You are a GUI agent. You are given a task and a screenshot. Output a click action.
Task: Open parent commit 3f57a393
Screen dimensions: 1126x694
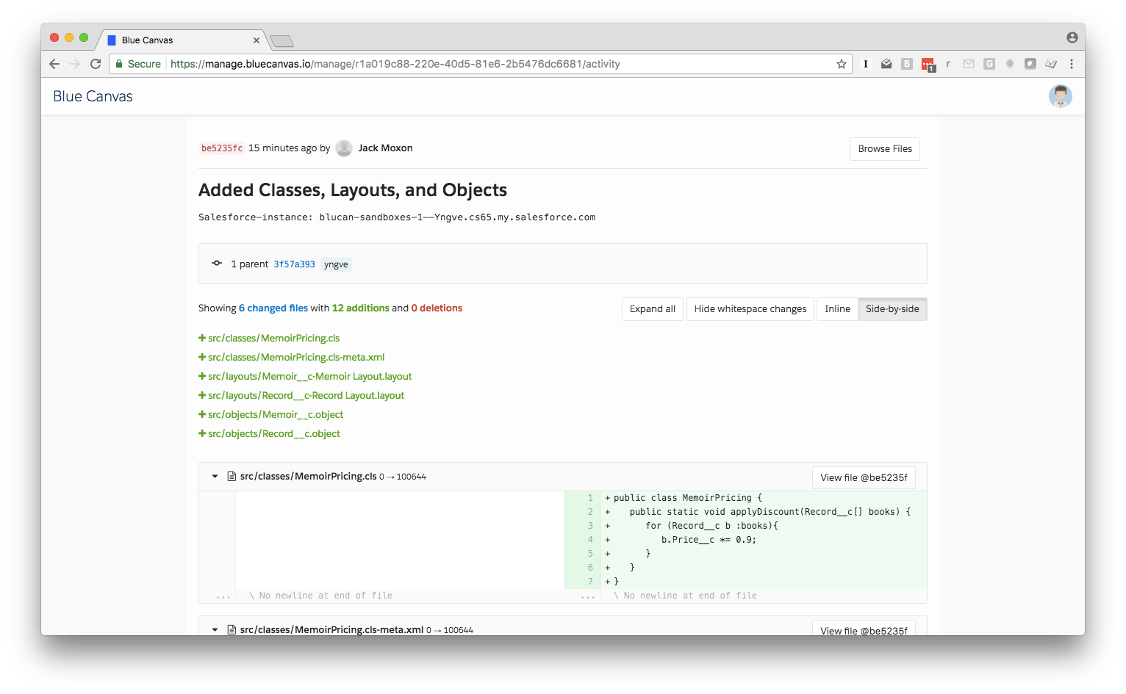294,264
